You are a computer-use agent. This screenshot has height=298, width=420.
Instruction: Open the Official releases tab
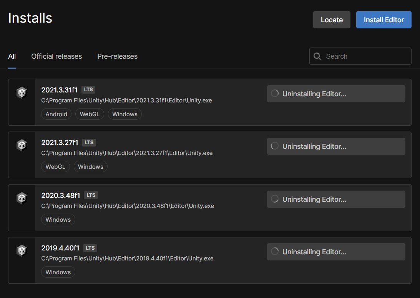pyautogui.click(x=56, y=56)
